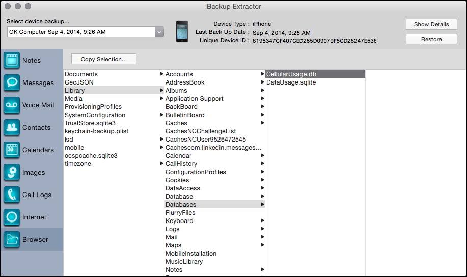Select the MusicLibrary item
This screenshot has width=467, height=277.
(x=184, y=262)
